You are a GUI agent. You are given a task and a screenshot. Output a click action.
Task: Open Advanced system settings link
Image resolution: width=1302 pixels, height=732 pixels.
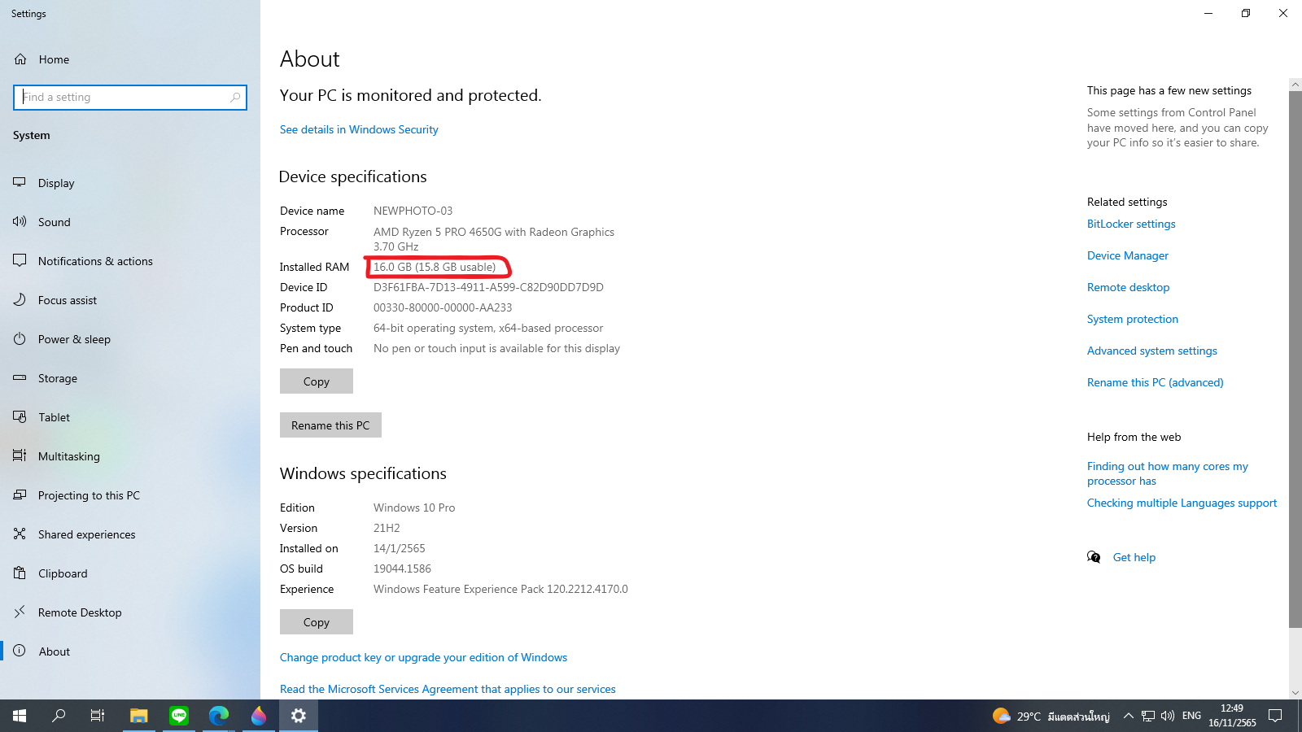1152,351
